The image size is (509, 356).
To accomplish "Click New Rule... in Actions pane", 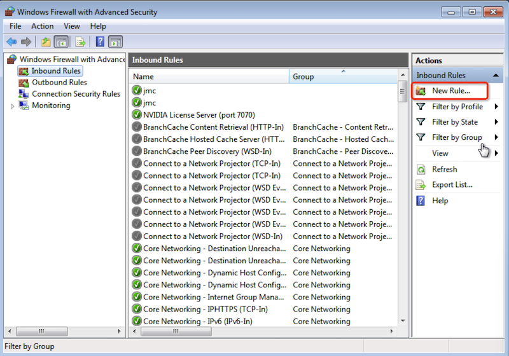I will pyautogui.click(x=450, y=91).
